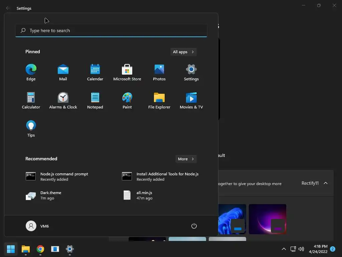Click the Windows Start button on taskbar
Image resolution: width=342 pixels, height=257 pixels.
point(11,249)
